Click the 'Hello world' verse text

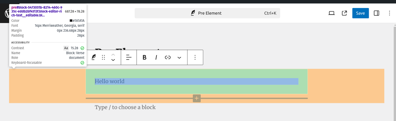[110, 81]
